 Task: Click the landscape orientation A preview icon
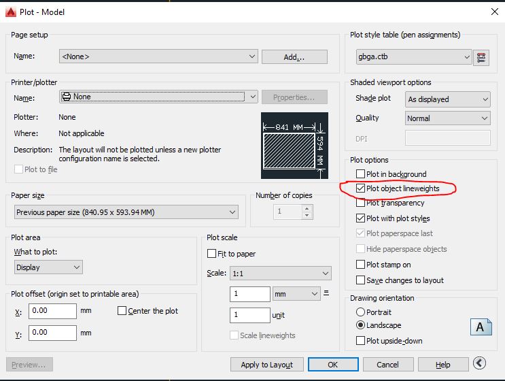point(481,327)
